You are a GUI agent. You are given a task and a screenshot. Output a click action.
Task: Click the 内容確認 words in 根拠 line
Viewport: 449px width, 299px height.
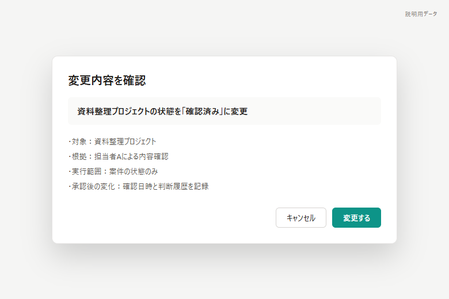coord(154,156)
